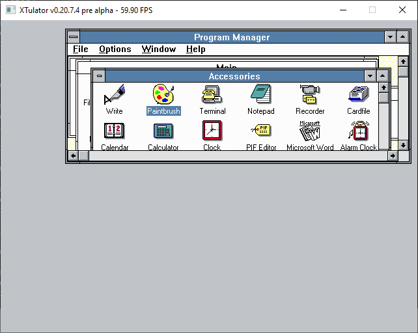The image size is (418, 333).
Task: Open the Window menu
Action: [x=159, y=49]
